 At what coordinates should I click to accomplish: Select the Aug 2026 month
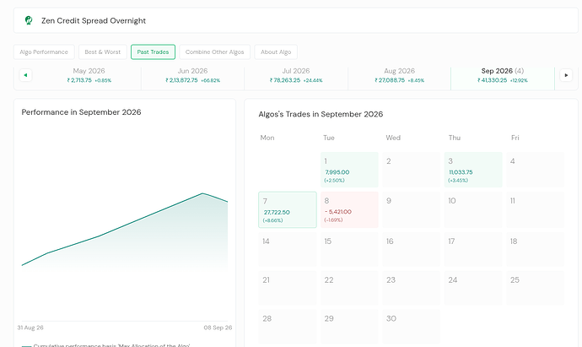399,75
